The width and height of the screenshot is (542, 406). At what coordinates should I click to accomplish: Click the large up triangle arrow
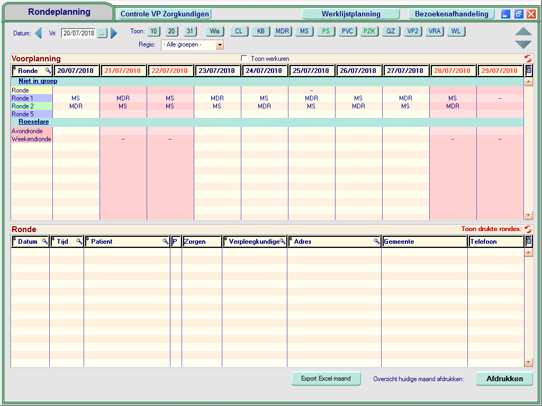(x=523, y=32)
